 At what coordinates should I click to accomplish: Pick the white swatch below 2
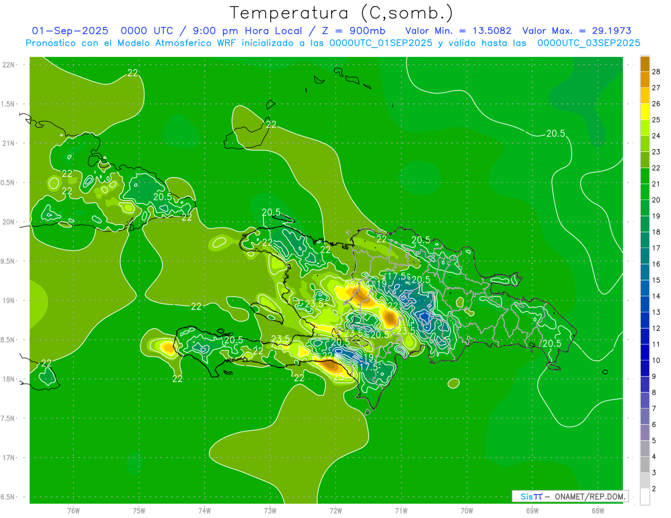point(645,497)
